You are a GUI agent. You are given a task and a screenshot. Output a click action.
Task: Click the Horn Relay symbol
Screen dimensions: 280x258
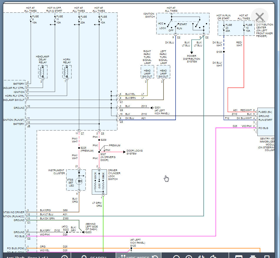[67, 72]
